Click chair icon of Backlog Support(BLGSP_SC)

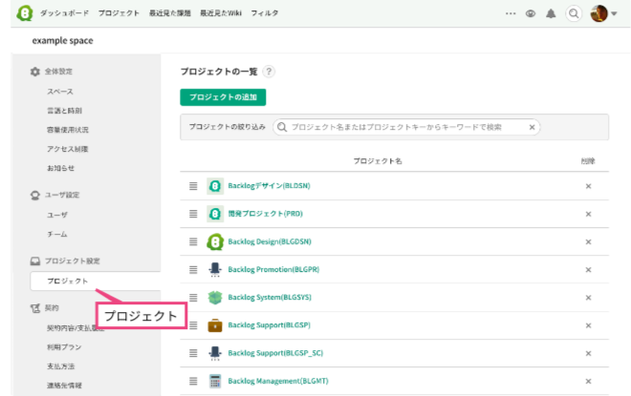(x=215, y=353)
